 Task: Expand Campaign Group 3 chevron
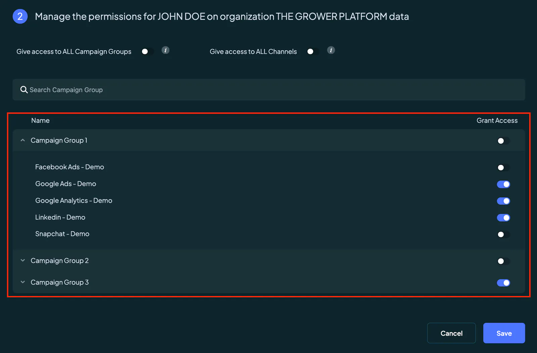point(23,282)
